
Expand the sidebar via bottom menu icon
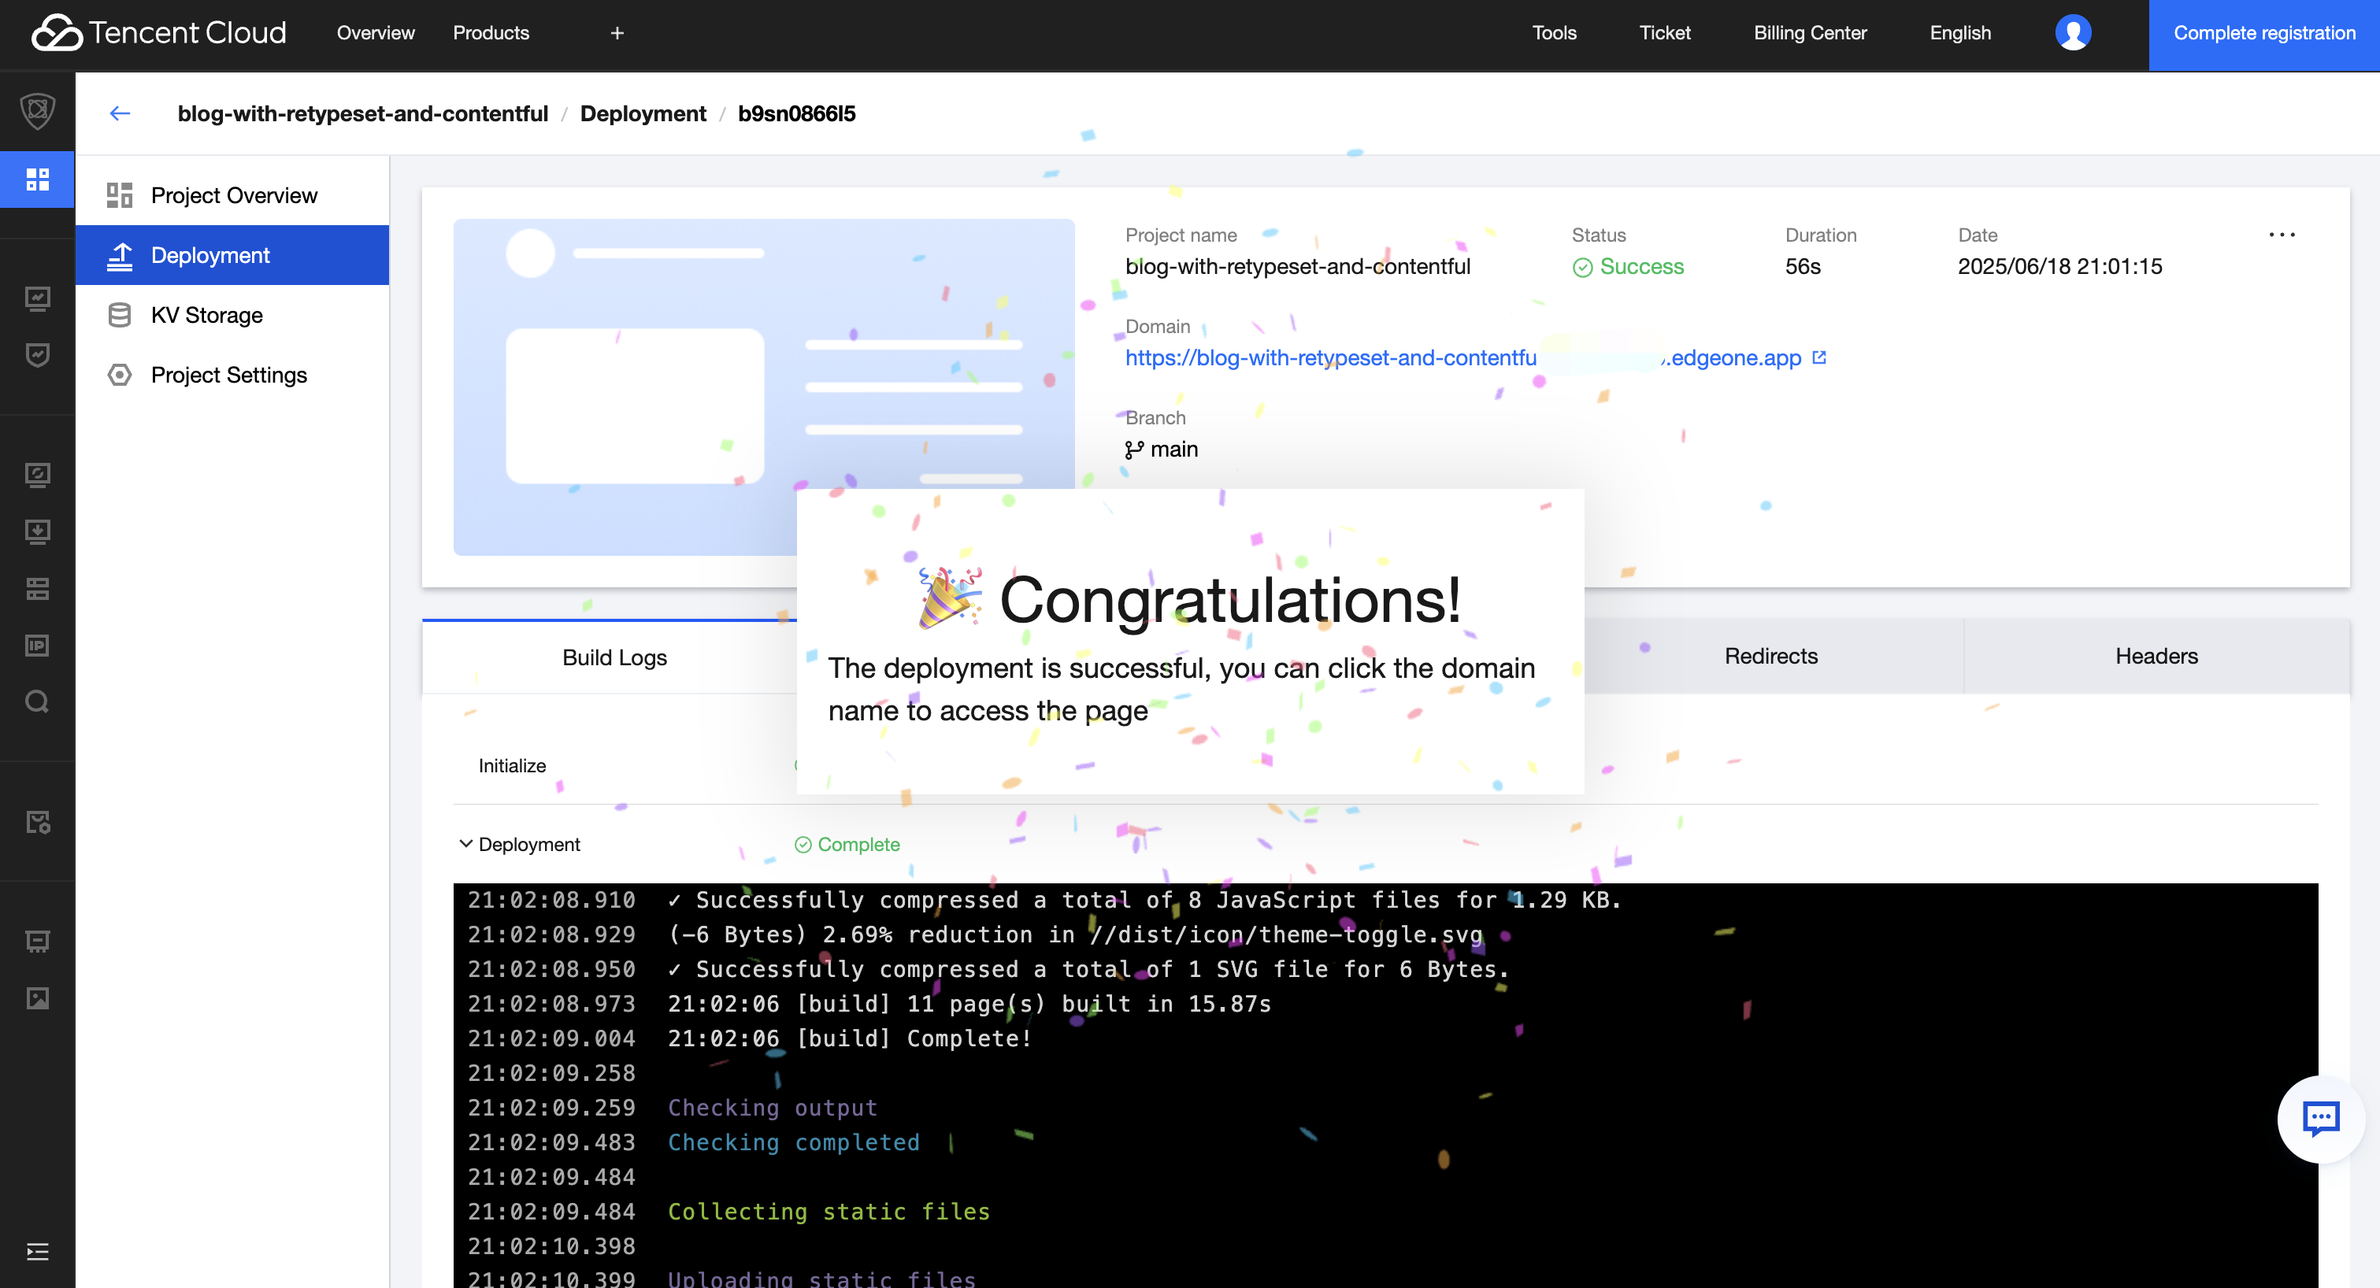click(37, 1251)
